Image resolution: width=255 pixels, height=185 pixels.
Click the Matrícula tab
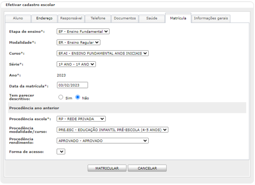178,19
